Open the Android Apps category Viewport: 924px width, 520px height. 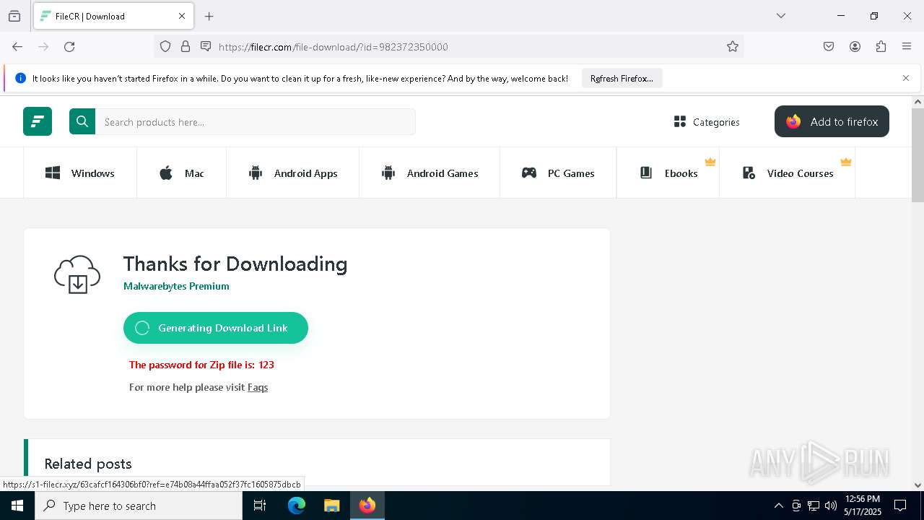[x=292, y=173]
